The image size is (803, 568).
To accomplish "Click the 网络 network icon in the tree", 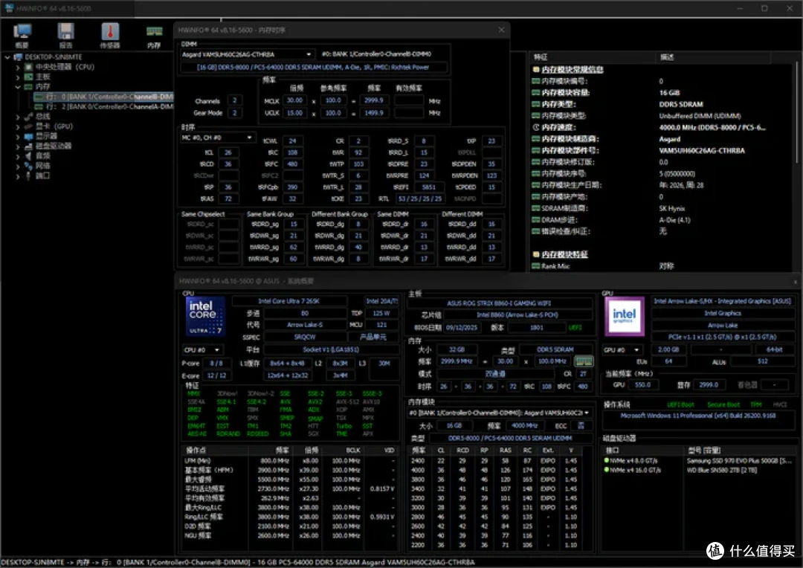I will 29,166.
